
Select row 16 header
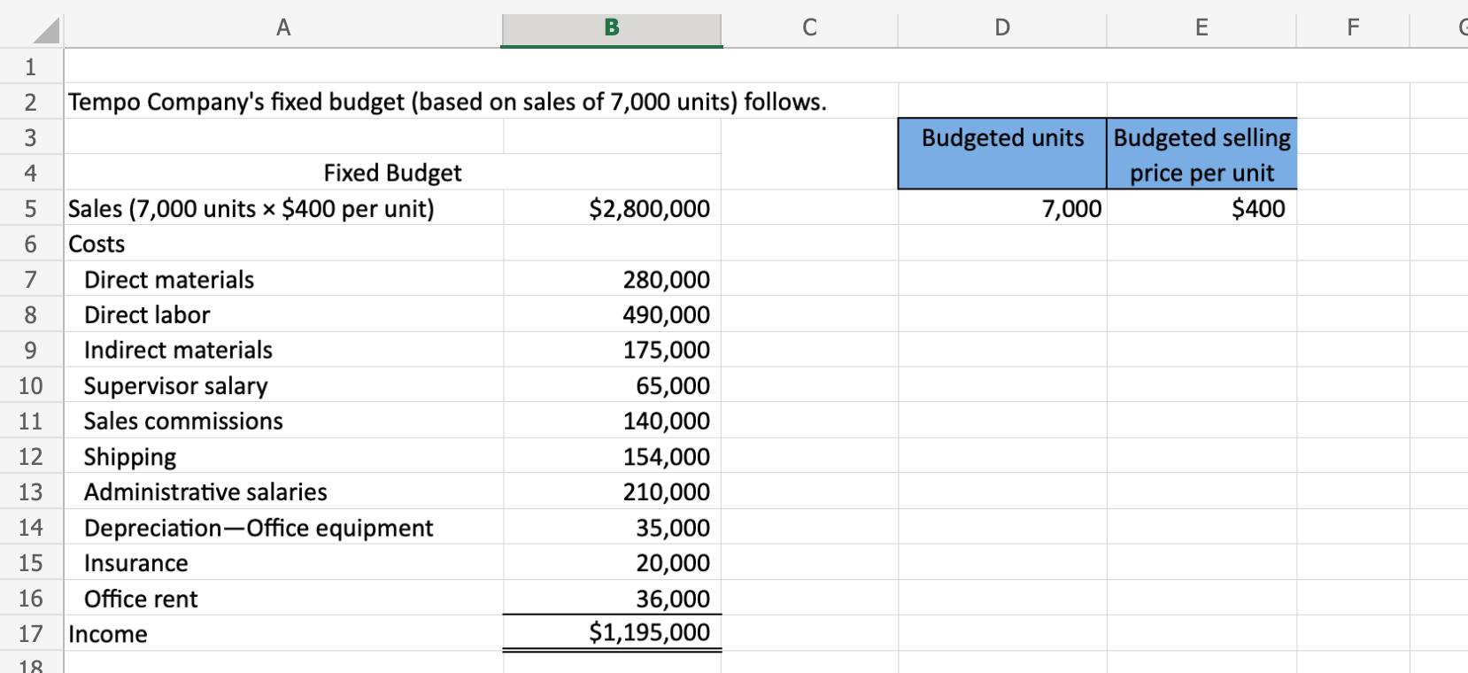[31, 598]
